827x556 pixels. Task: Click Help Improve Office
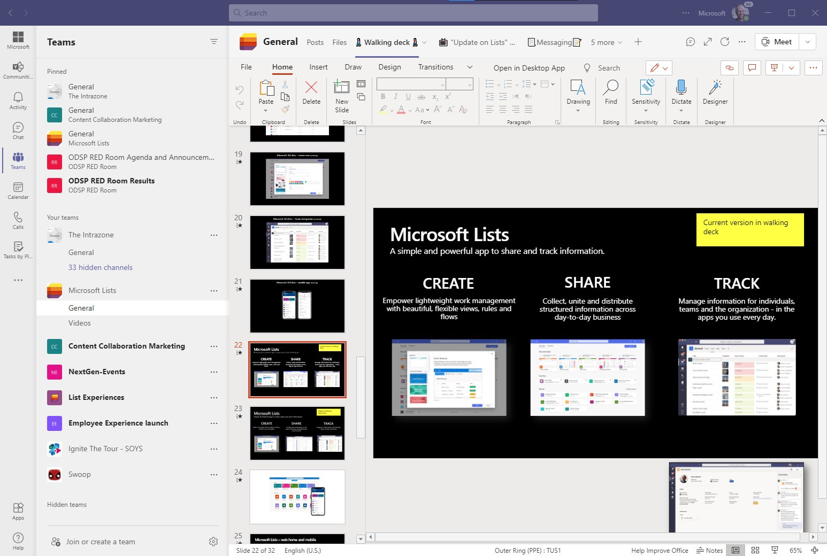[x=660, y=550]
